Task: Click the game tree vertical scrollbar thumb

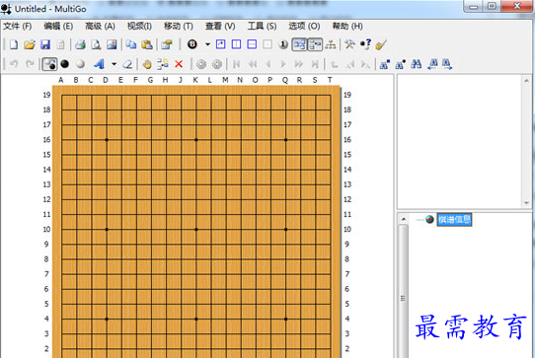Action: click(404, 298)
